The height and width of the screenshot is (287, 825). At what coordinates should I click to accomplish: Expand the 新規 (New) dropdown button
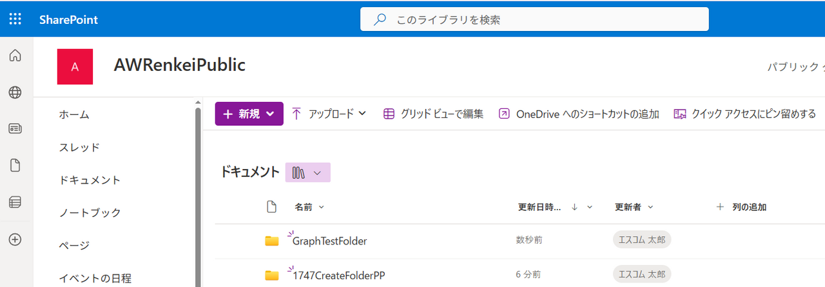point(249,114)
